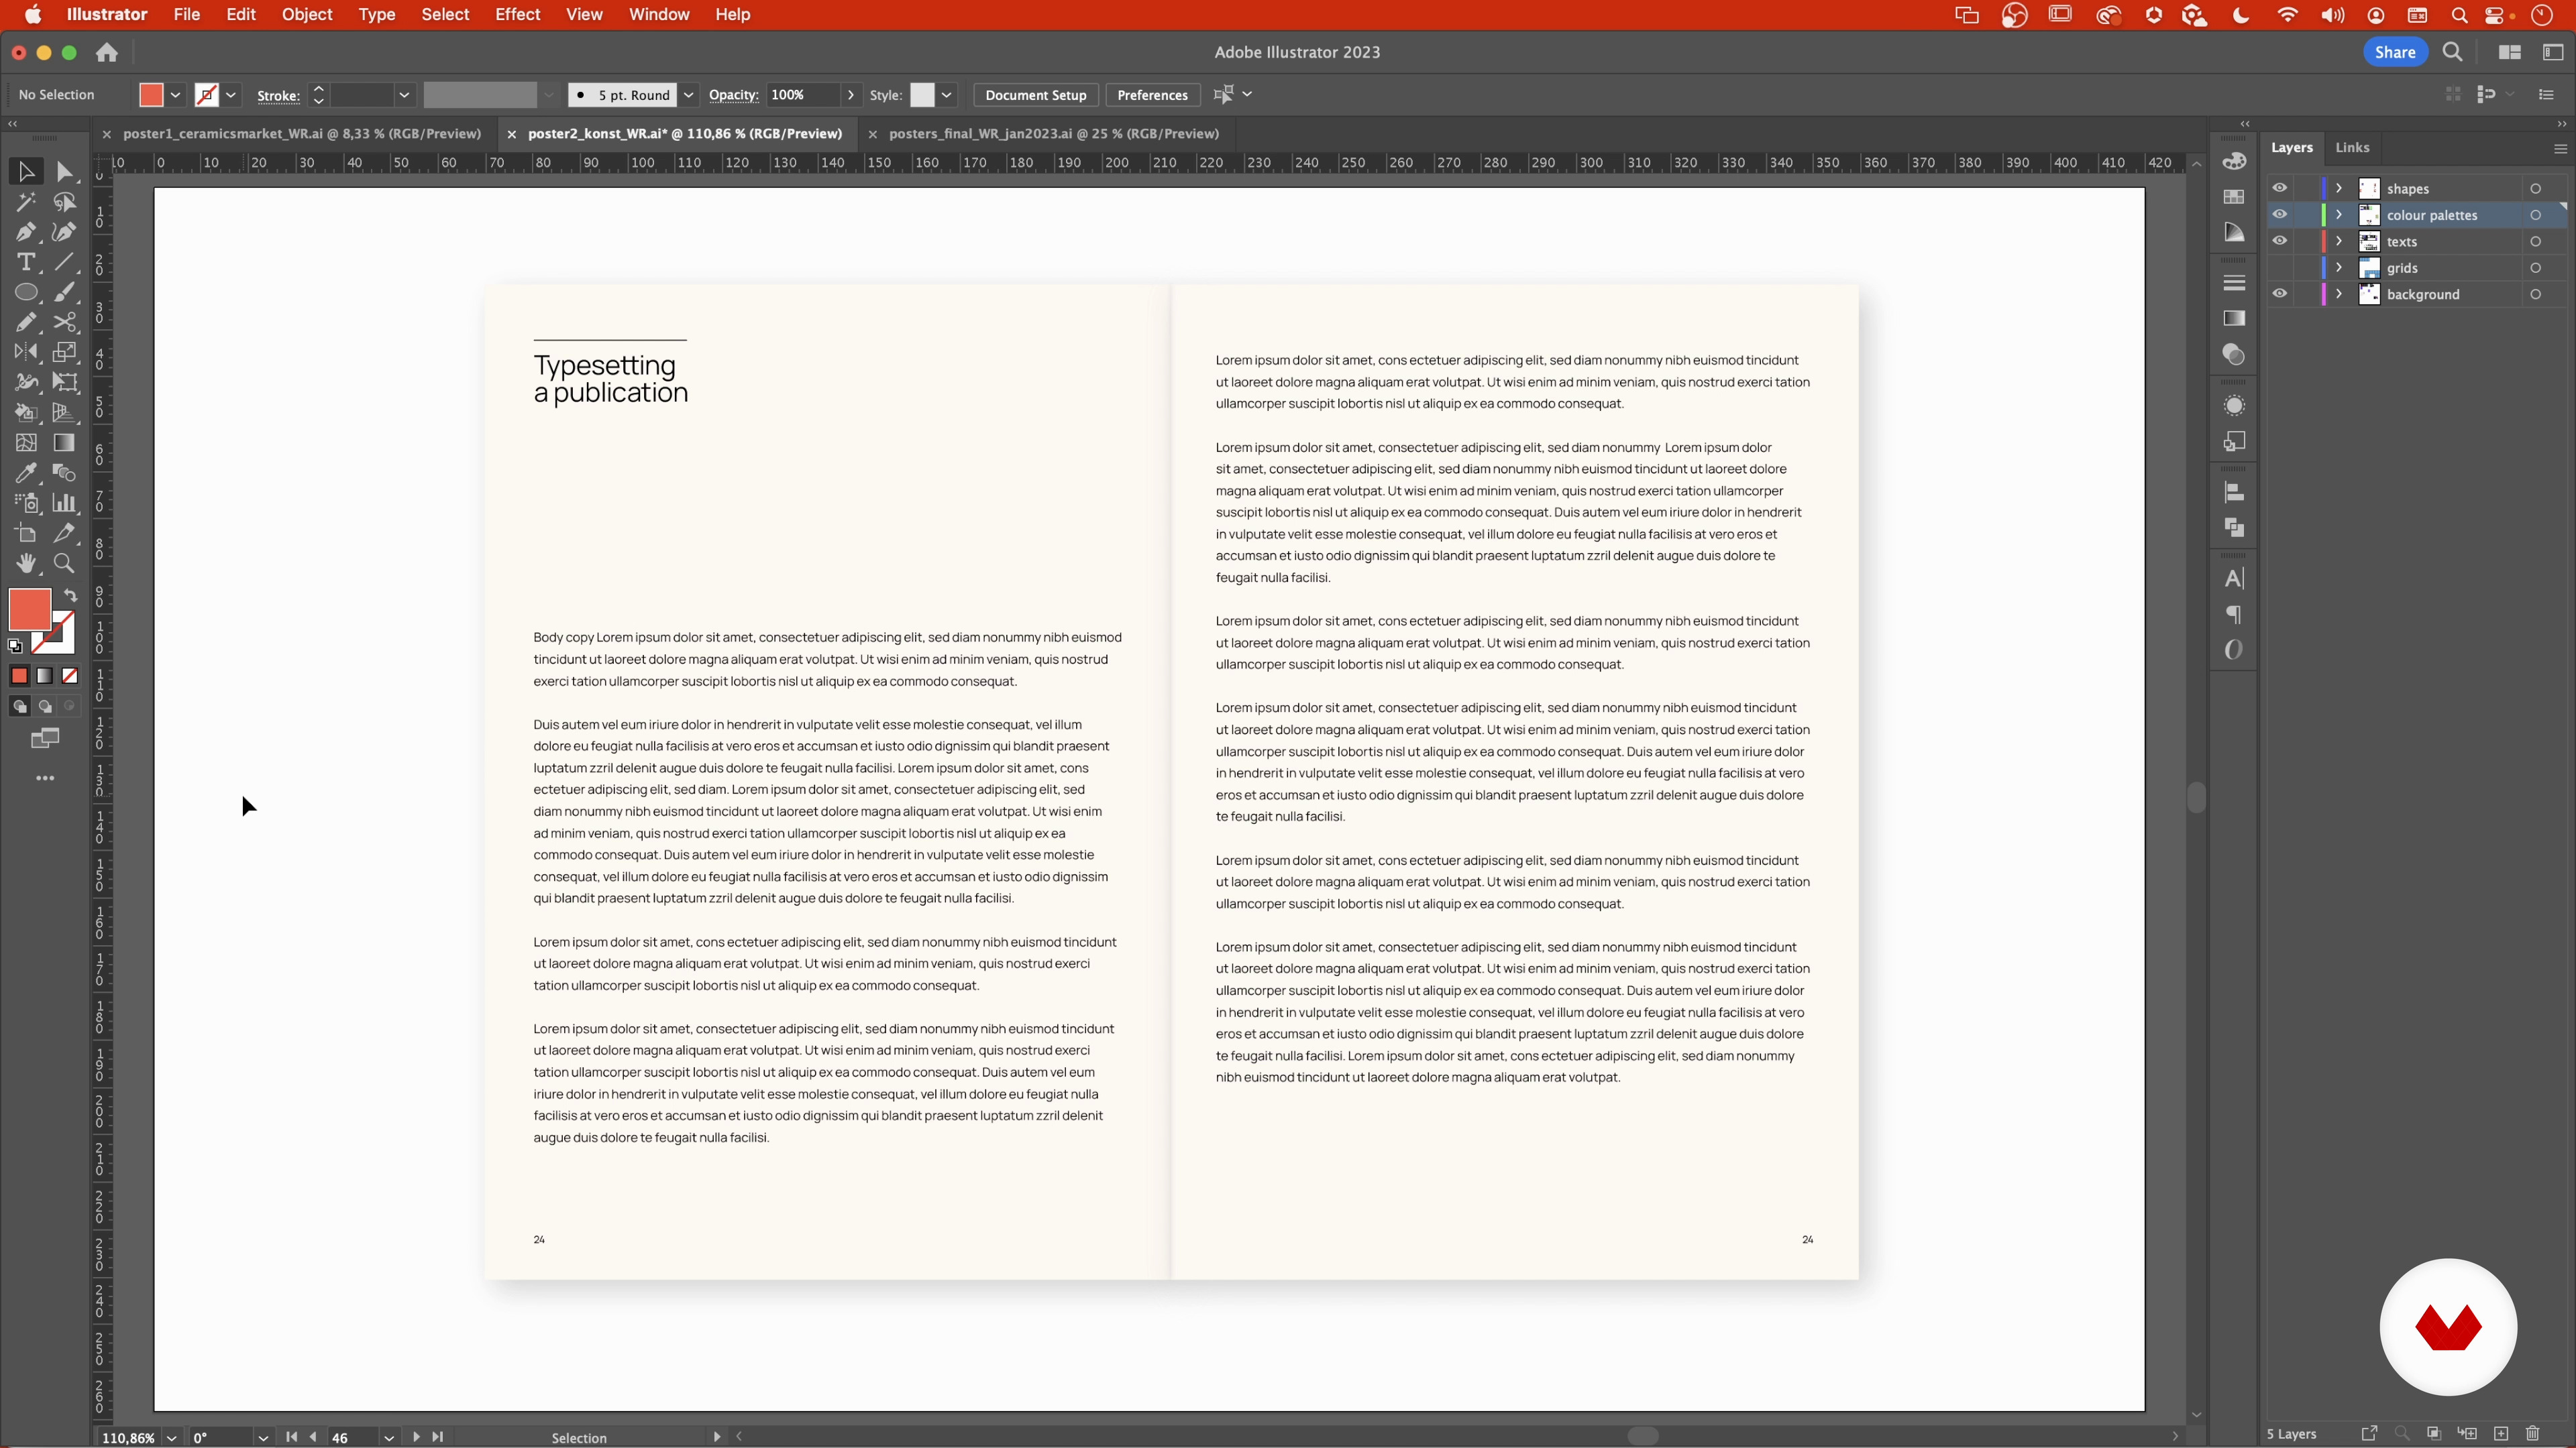Go to the next artboard
This screenshot has width=2576, height=1448.
pos(416,1437)
